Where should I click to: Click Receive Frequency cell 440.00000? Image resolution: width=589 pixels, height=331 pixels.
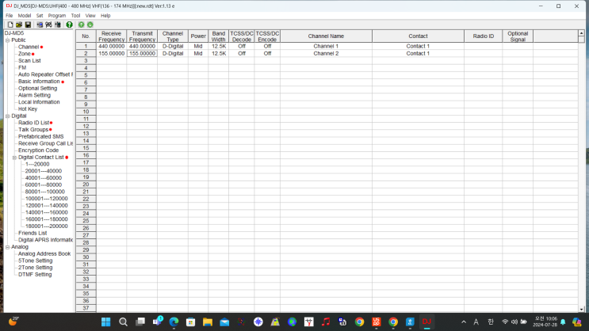click(112, 46)
